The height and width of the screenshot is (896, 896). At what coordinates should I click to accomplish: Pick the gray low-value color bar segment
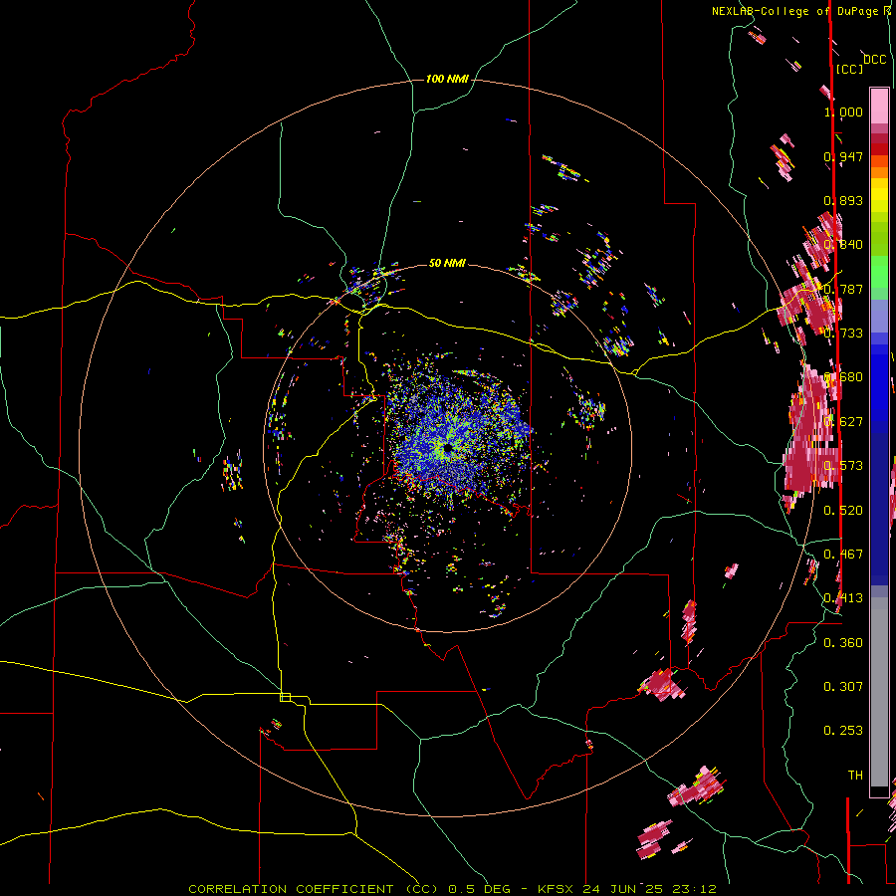(x=879, y=692)
